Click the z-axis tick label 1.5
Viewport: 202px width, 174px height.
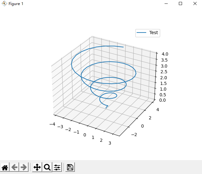coord(163,83)
